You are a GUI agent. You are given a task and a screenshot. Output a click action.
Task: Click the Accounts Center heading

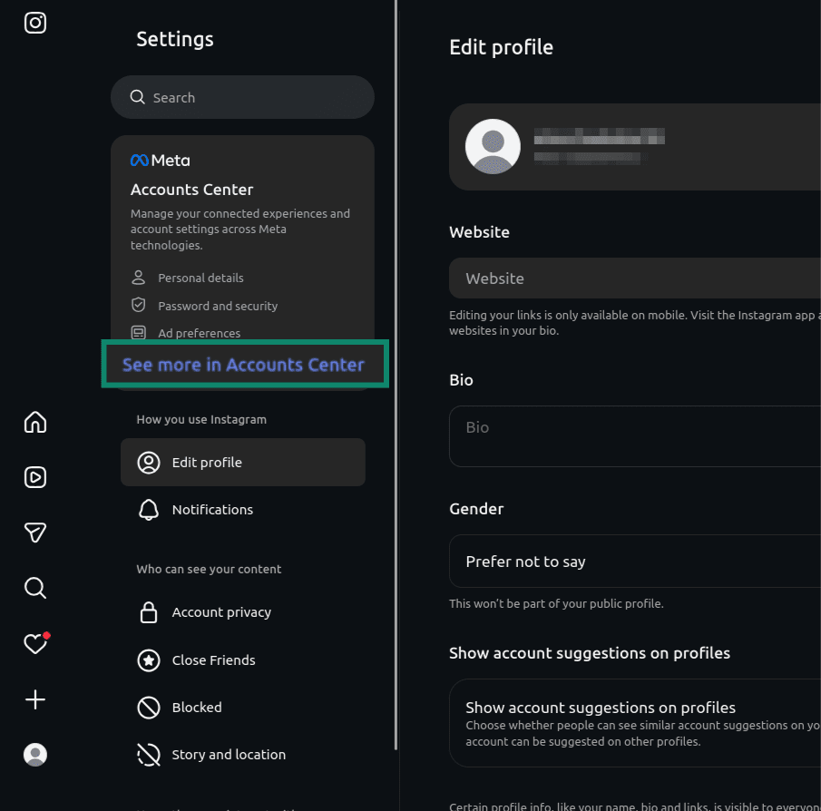tap(191, 190)
